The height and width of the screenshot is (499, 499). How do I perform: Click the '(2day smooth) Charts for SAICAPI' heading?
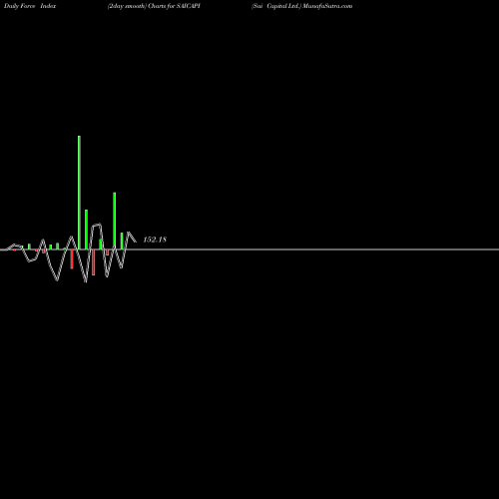click(154, 6)
